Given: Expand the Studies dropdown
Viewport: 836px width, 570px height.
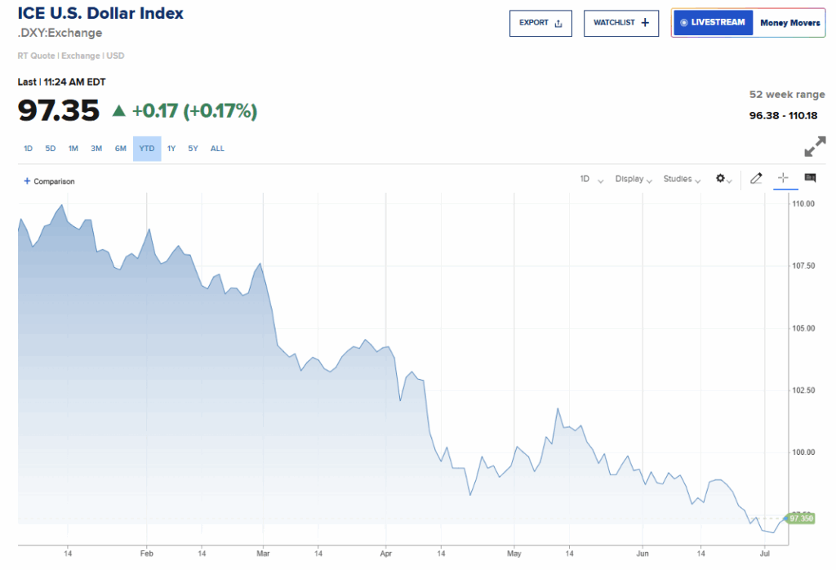Looking at the screenshot, I should 682,179.
